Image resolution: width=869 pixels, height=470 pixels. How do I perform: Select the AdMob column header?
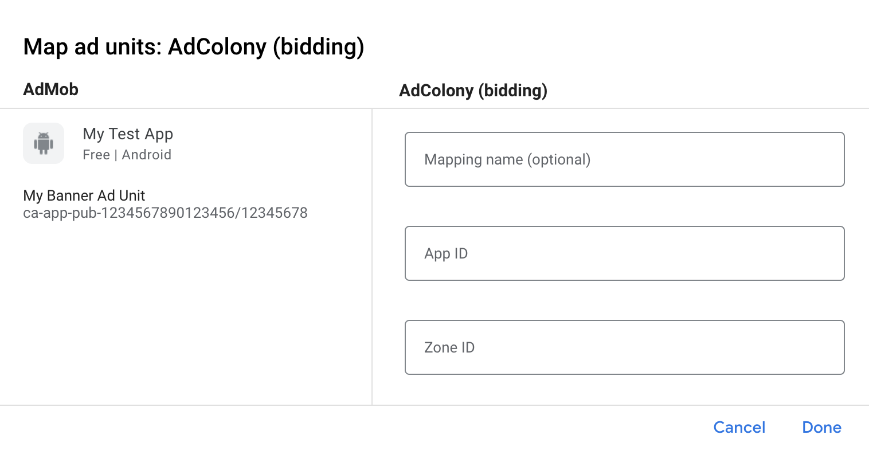coord(50,89)
